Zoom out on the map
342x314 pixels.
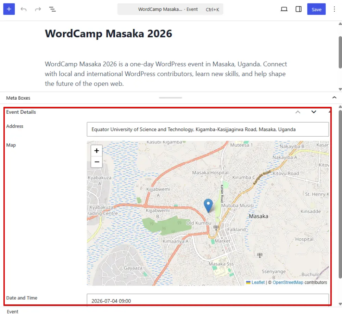coord(97,162)
